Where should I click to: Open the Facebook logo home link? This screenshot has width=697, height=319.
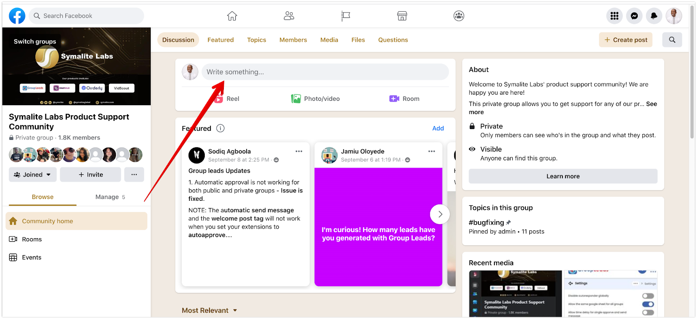coord(17,16)
